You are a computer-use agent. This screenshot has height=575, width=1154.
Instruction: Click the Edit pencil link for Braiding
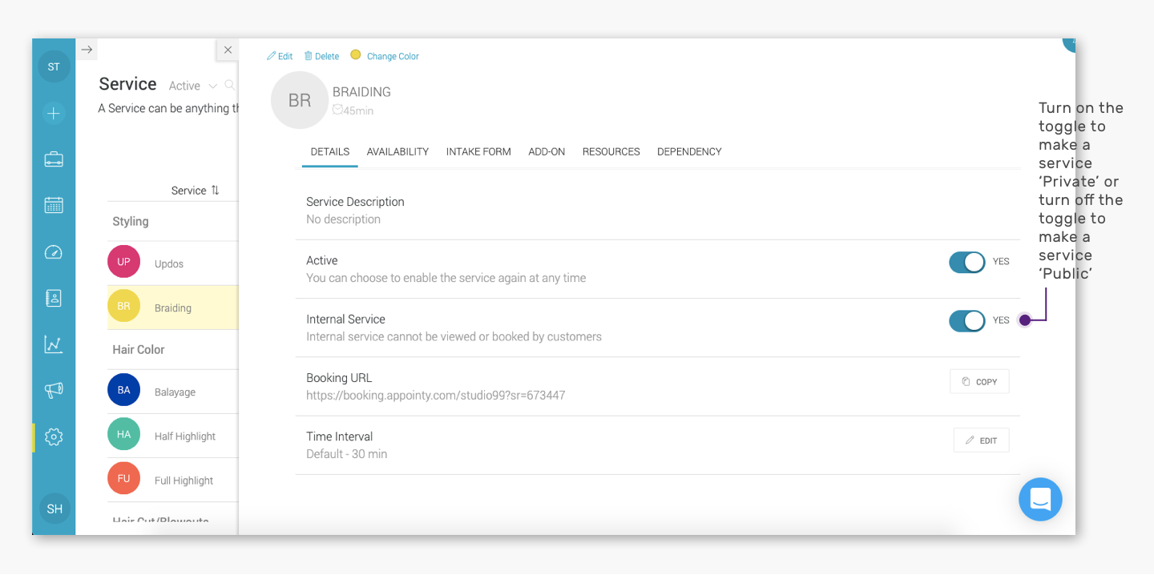click(x=280, y=56)
